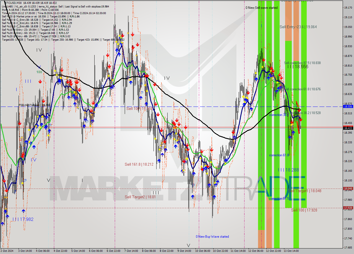This screenshot has width=354, height=254.
Task: Click the 17.860 price axis value
Action: (348, 219)
